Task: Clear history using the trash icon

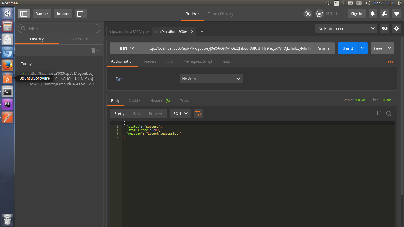Action: [93, 50]
